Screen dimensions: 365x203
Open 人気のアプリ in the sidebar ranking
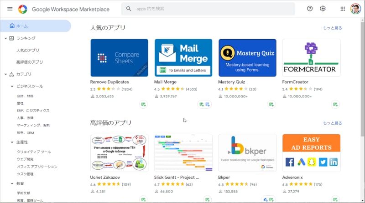(28, 51)
